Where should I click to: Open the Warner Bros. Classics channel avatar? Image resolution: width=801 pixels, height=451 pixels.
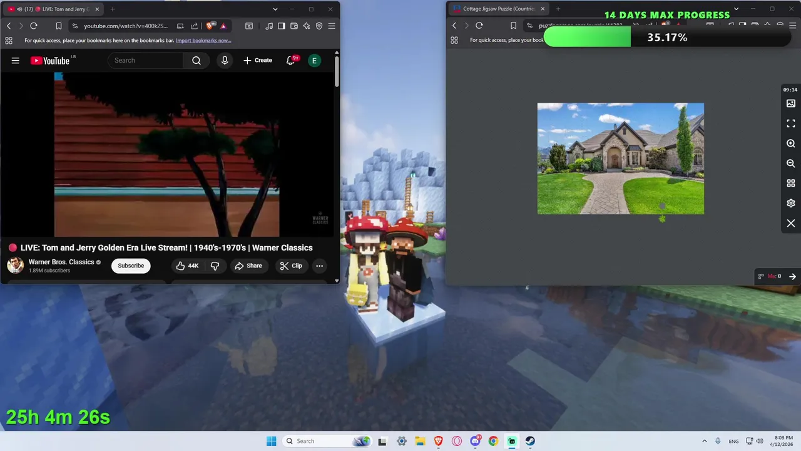[x=16, y=266]
